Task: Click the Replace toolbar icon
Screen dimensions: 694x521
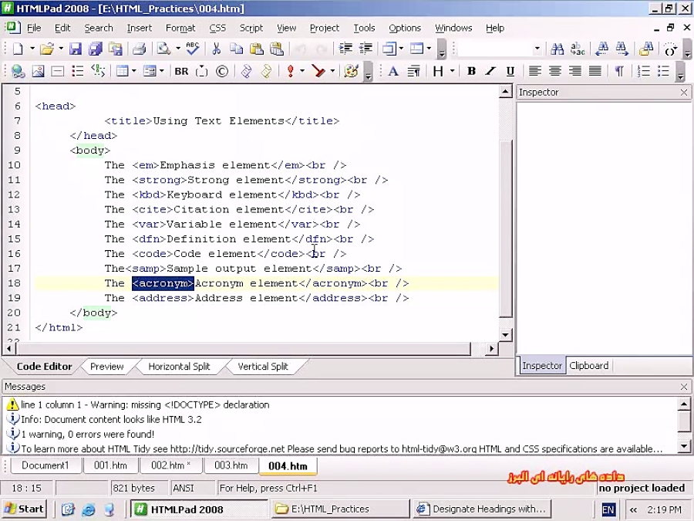Action: 578,49
